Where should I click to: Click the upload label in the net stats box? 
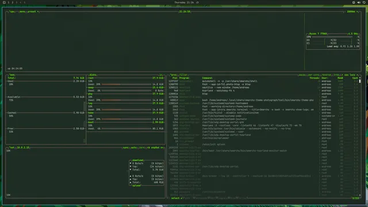pos(136,186)
